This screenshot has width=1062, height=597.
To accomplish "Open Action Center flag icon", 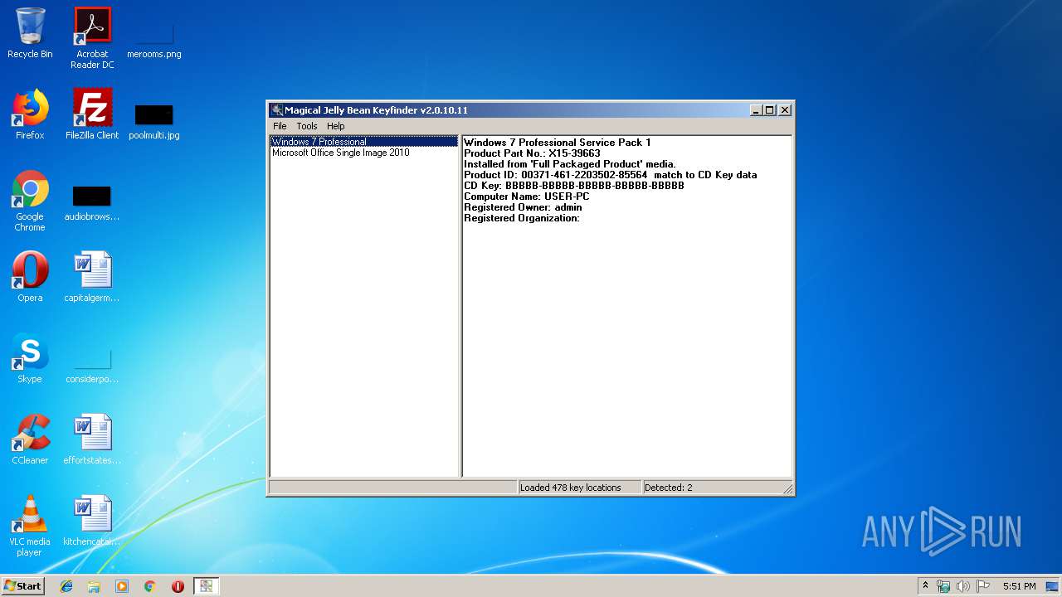I will pyautogui.click(x=983, y=586).
